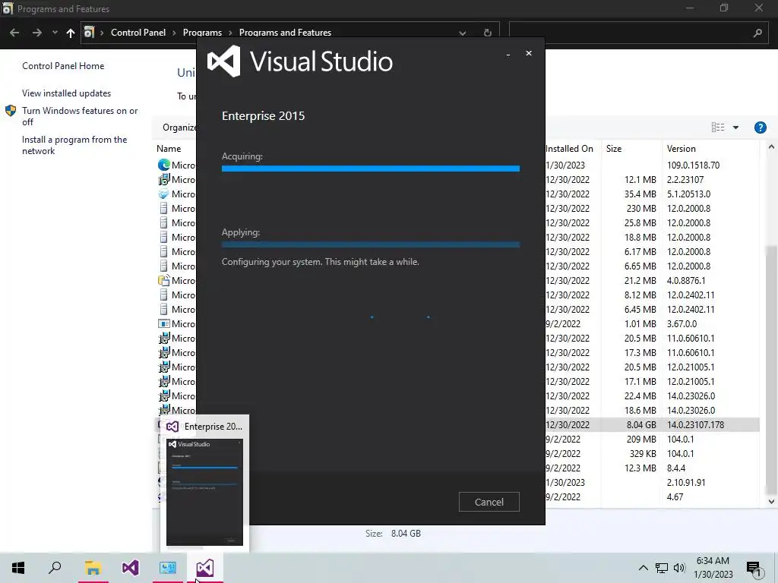Select row with version 4.0.8876.1
778x583 pixels.
click(x=457, y=280)
